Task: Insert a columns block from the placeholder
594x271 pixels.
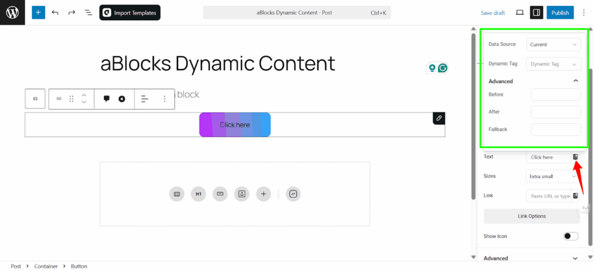Action: click(176, 194)
